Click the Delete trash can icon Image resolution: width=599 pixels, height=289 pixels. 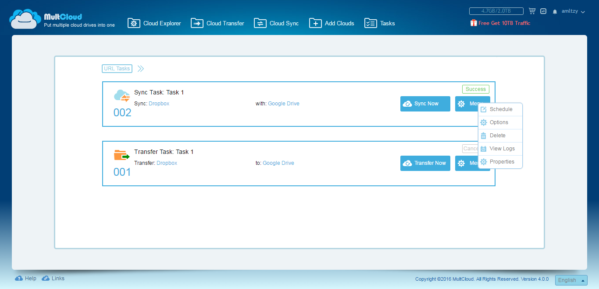pyautogui.click(x=484, y=136)
